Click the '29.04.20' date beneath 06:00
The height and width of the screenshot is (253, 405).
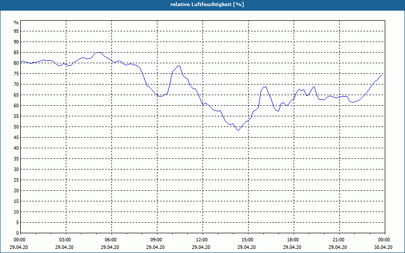(110, 247)
